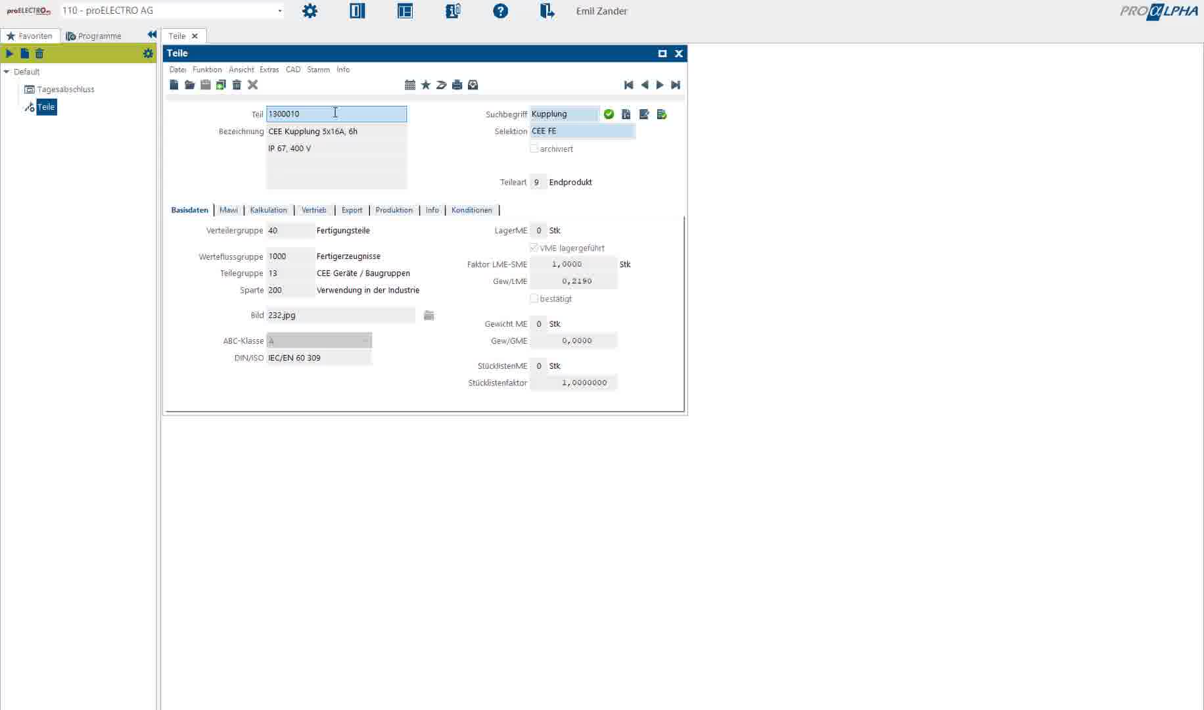Viewport: 1204px width, 710px height.
Task: Click rightmost green document icon beside Suchbegriff
Action: [x=662, y=114]
